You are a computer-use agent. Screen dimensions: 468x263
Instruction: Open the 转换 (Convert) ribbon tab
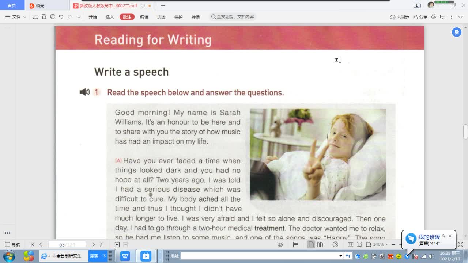[196, 17]
